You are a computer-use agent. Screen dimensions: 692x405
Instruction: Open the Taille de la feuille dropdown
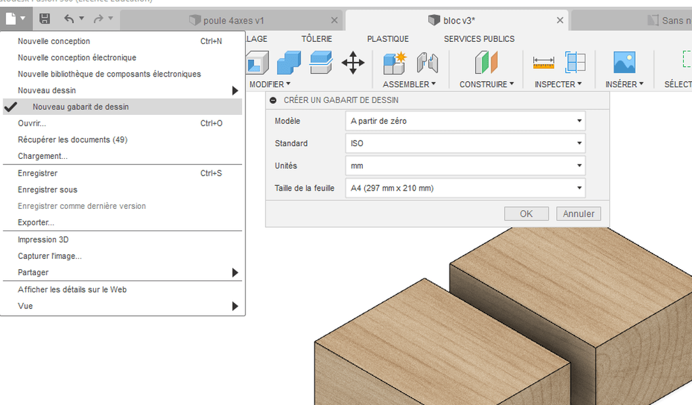(465, 188)
